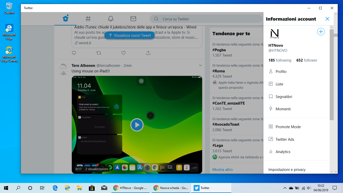Open Task View in taskbar
This screenshot has width=343, height=193.
click(x=42, y=188)
